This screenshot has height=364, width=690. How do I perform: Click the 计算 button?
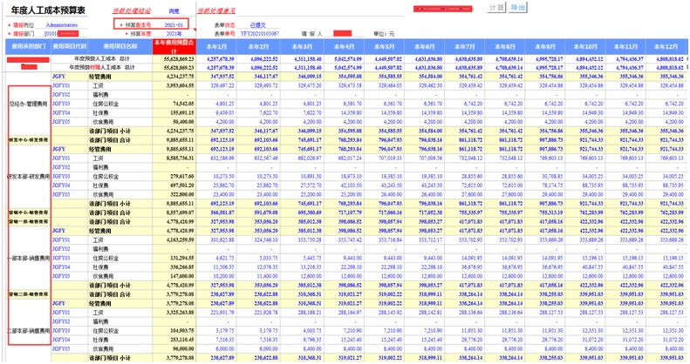coord(497,8)
